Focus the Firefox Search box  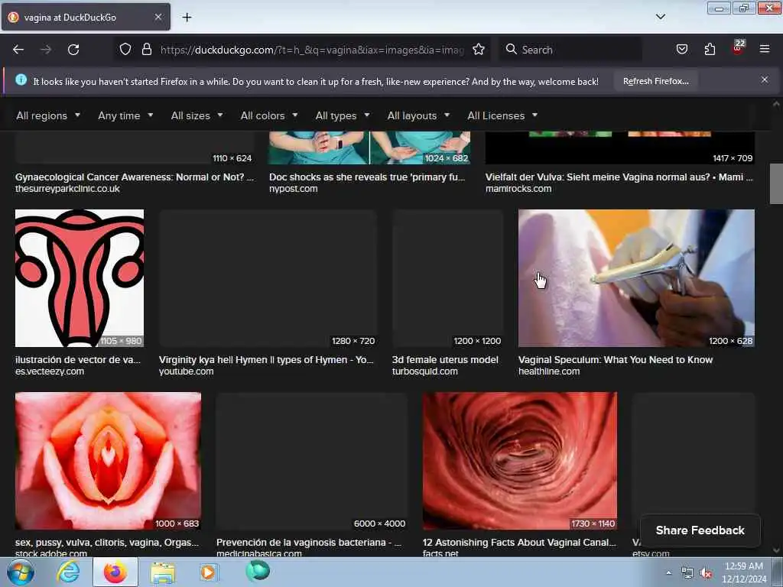[x=570, y=50]
